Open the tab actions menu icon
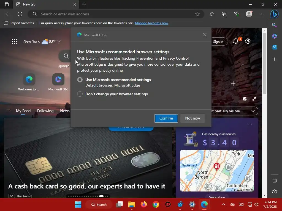282x211 pixels. (x=7, y=4)
